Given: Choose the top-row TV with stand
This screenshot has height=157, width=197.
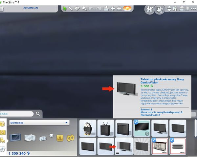Looking at the screenshot, I should 160,128.
